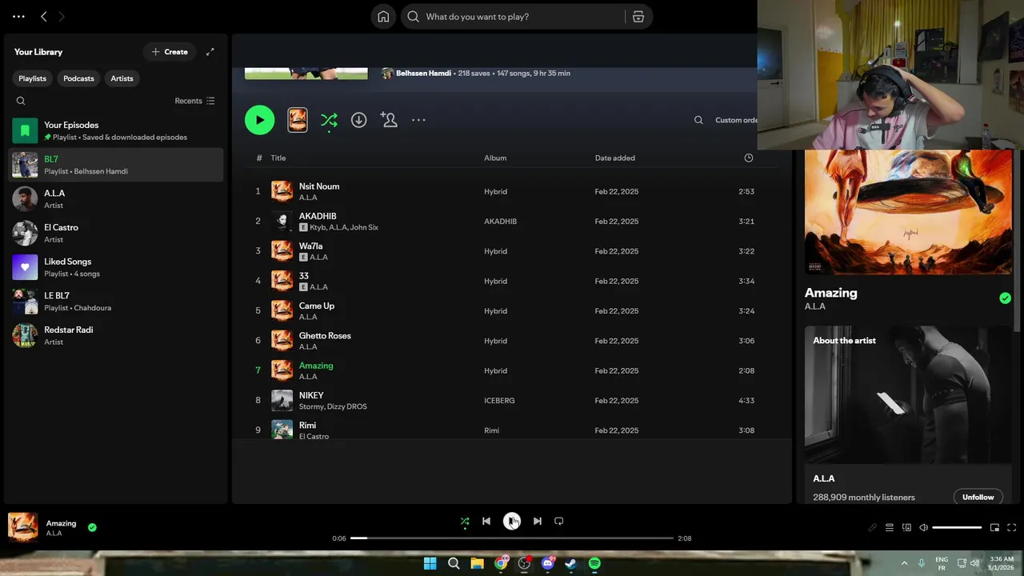Skip to the next track
This screenshot has width=1024, height=576.
pyautogui.click(x=538, y=521)
